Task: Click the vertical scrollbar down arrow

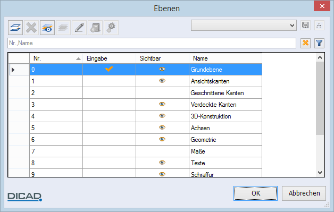Action: (320, 173)
